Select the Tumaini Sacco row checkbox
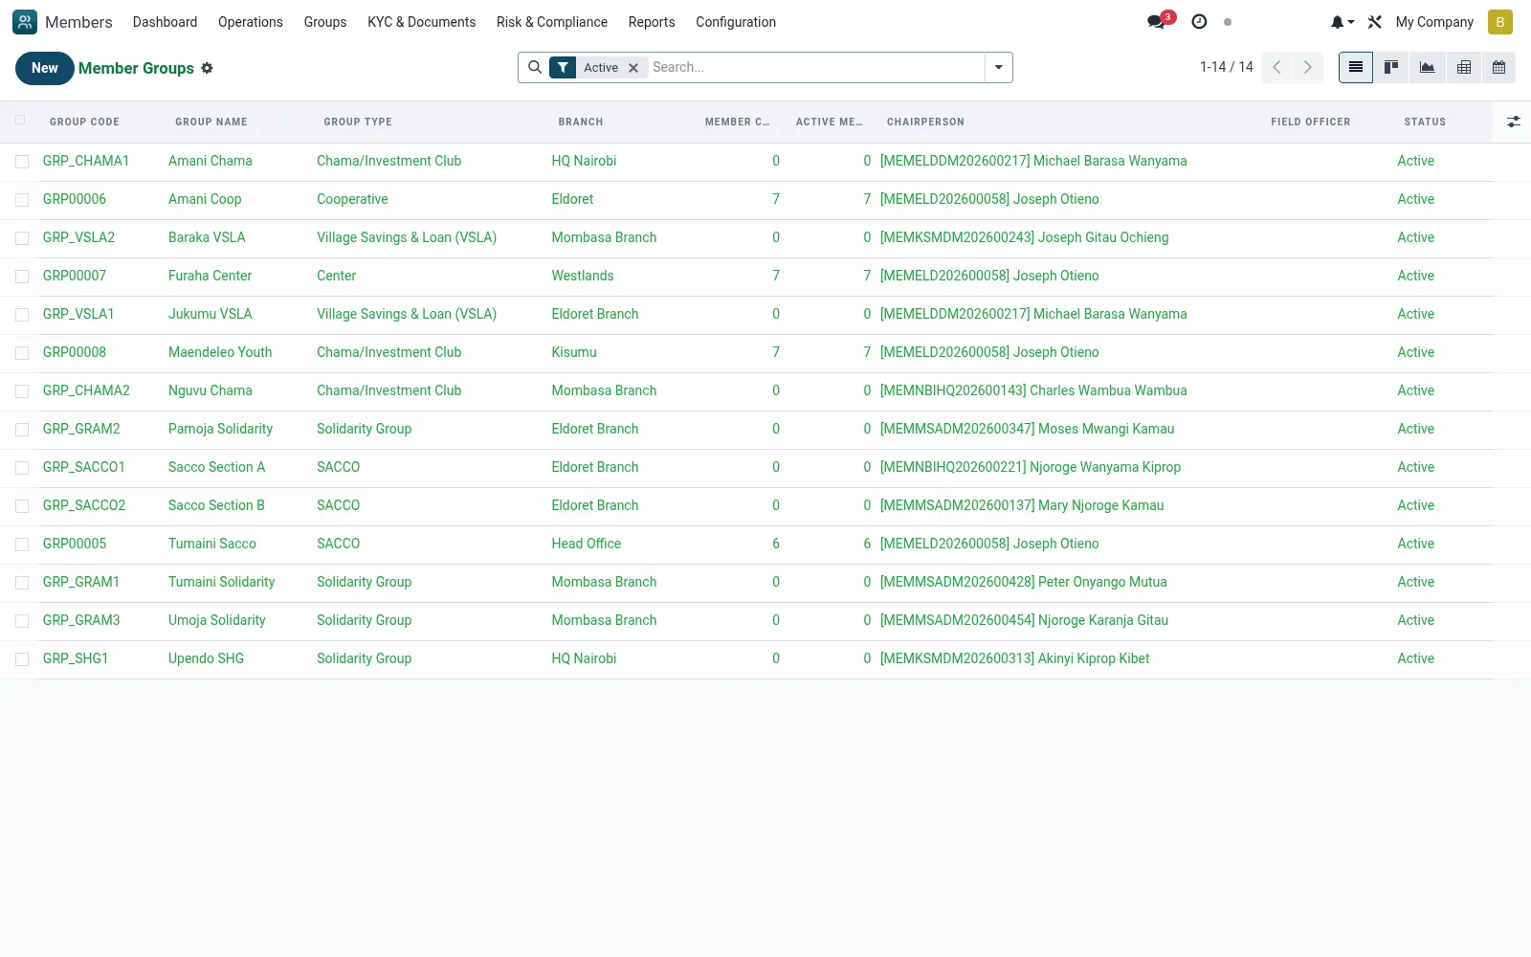This screenshot has width=1531, height=957. click(22, 545)
